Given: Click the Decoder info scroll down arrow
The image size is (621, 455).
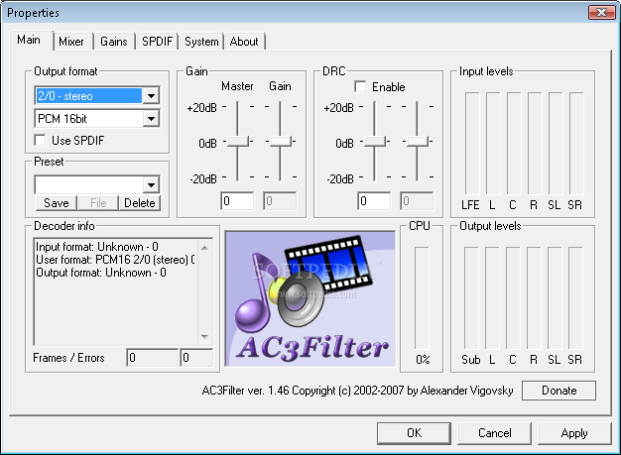Looking at the screenshot, I should (x=204, y=337).
